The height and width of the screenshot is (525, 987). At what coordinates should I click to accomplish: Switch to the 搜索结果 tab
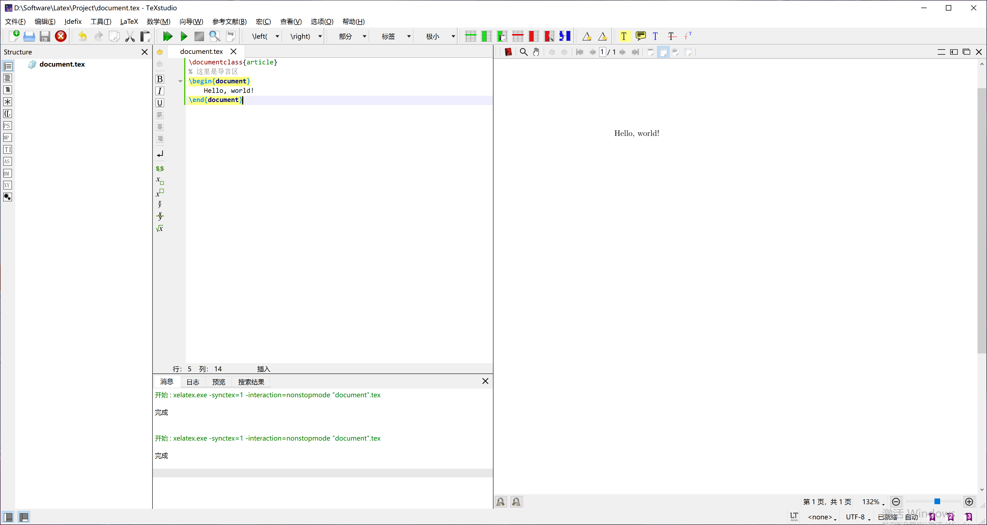click(x=251, y=382)
